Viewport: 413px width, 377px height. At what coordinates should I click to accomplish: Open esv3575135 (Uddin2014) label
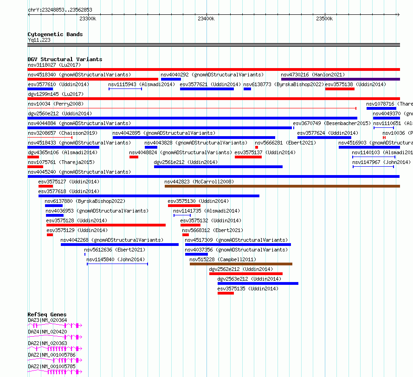click(x=248, y=289)
